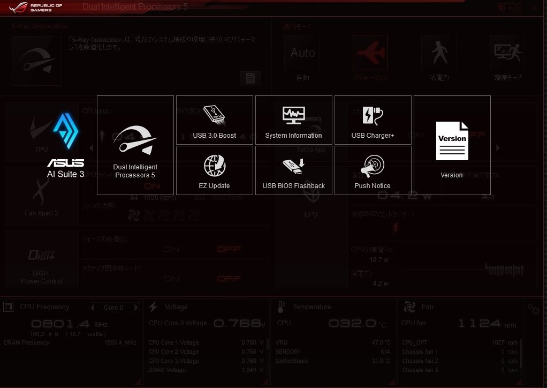The height and width of the screenshot is (388, 547).
Task: Click the 'MotherBoard' temperature row
Action: (x=333, y=361)
